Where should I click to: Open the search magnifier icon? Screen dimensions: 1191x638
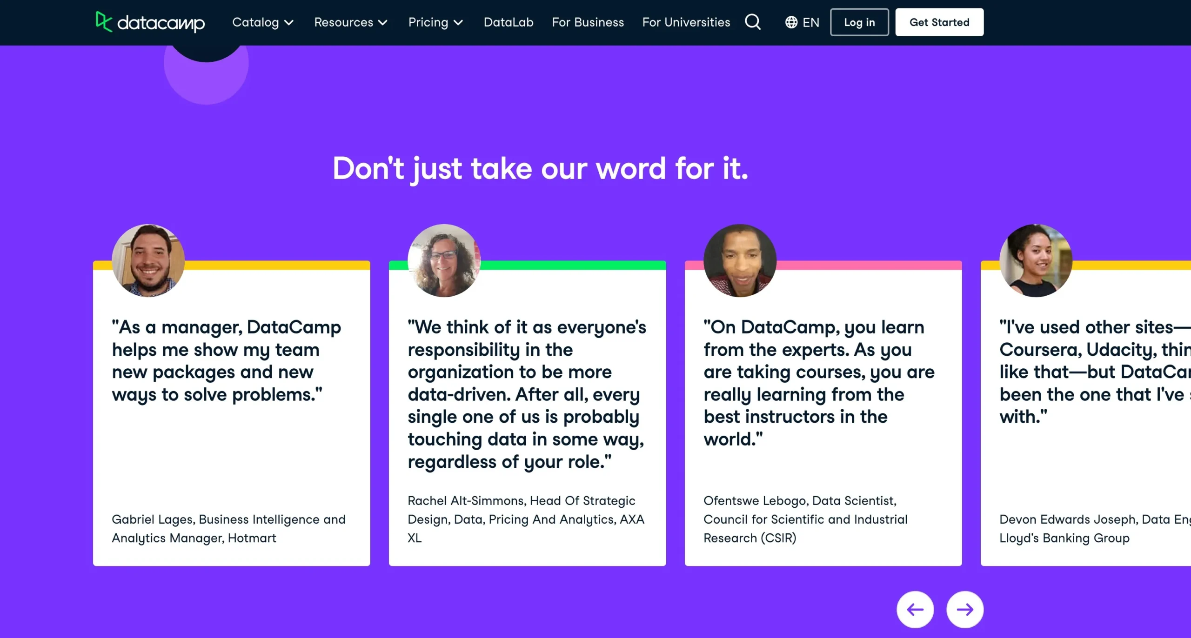(752, 22)
